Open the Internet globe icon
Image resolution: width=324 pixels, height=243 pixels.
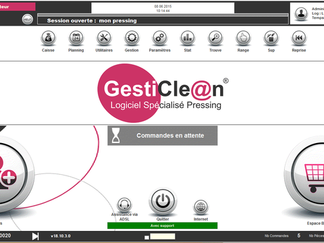pos(201,207)
